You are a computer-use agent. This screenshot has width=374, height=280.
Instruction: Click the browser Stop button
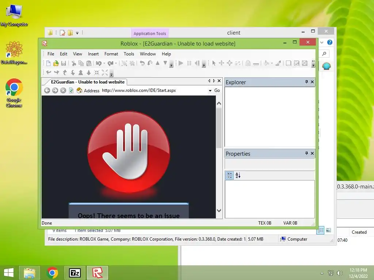pyautogui.click(x=63, y=90)
